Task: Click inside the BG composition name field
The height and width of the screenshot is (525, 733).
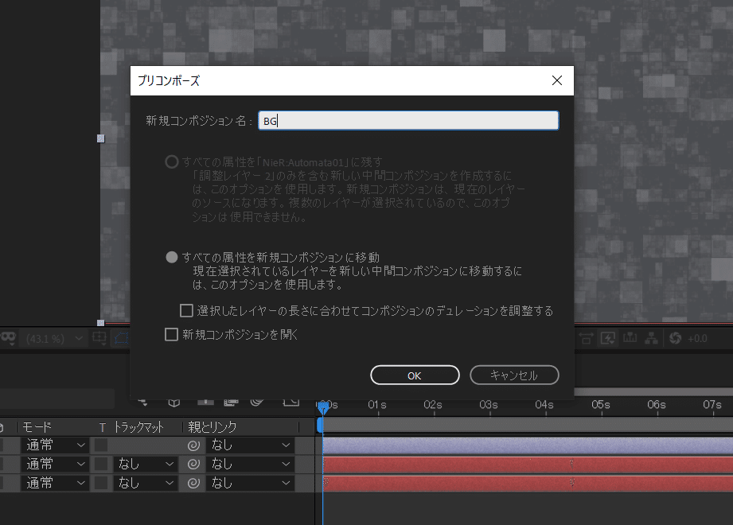Action: [407, 119]
